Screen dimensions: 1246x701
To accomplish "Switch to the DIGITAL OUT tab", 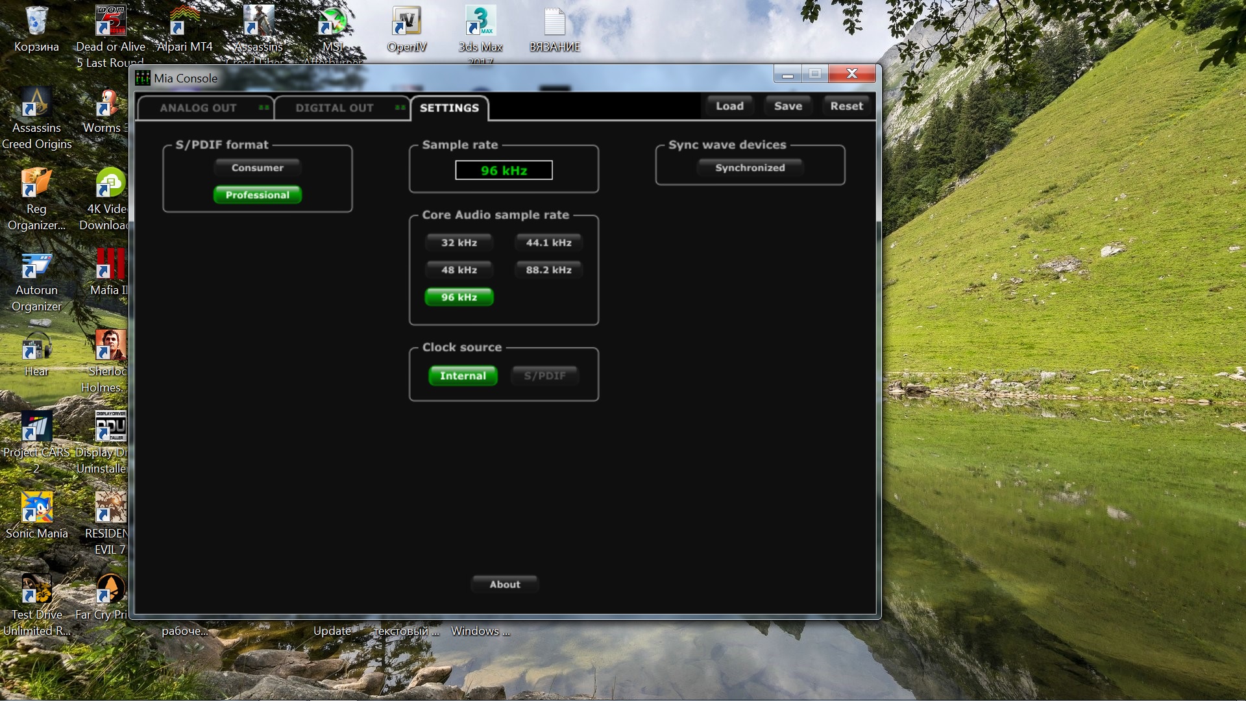I will point(335,108).
